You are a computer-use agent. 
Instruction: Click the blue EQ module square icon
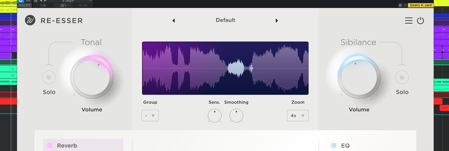tap(334, 145)
